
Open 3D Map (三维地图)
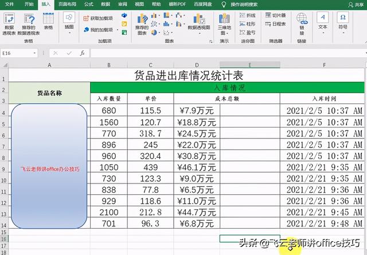[224, 24]
